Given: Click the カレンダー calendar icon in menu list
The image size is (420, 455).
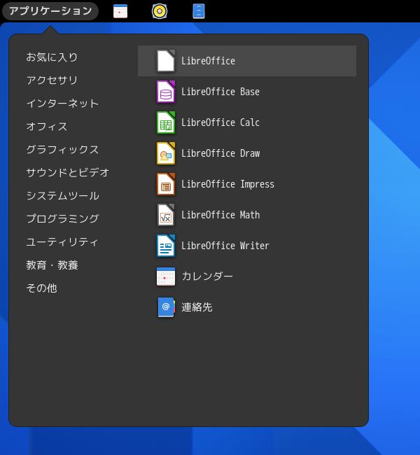Looking at the screenshot, I should click(166, 276).
